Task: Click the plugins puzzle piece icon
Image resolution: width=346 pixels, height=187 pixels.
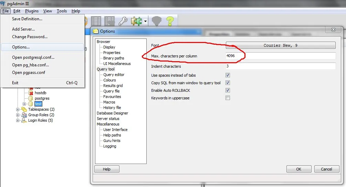Action: [136, 21]
